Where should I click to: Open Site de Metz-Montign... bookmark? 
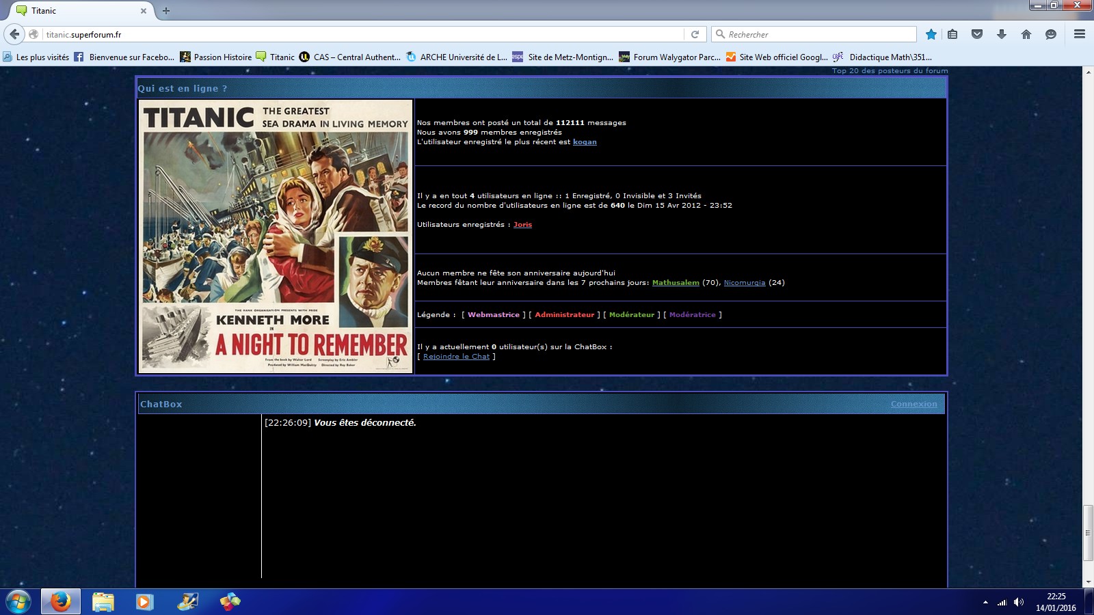tap(563, 57)
